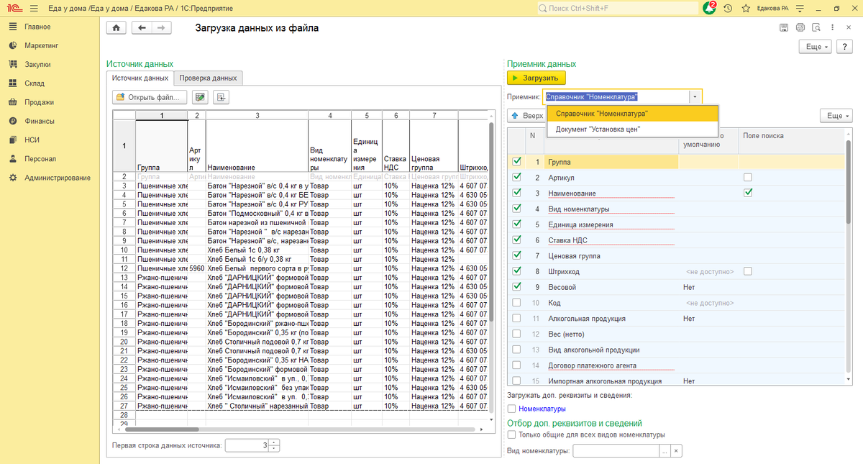Uncheck the Группа row checkbox

coord(516,162)
